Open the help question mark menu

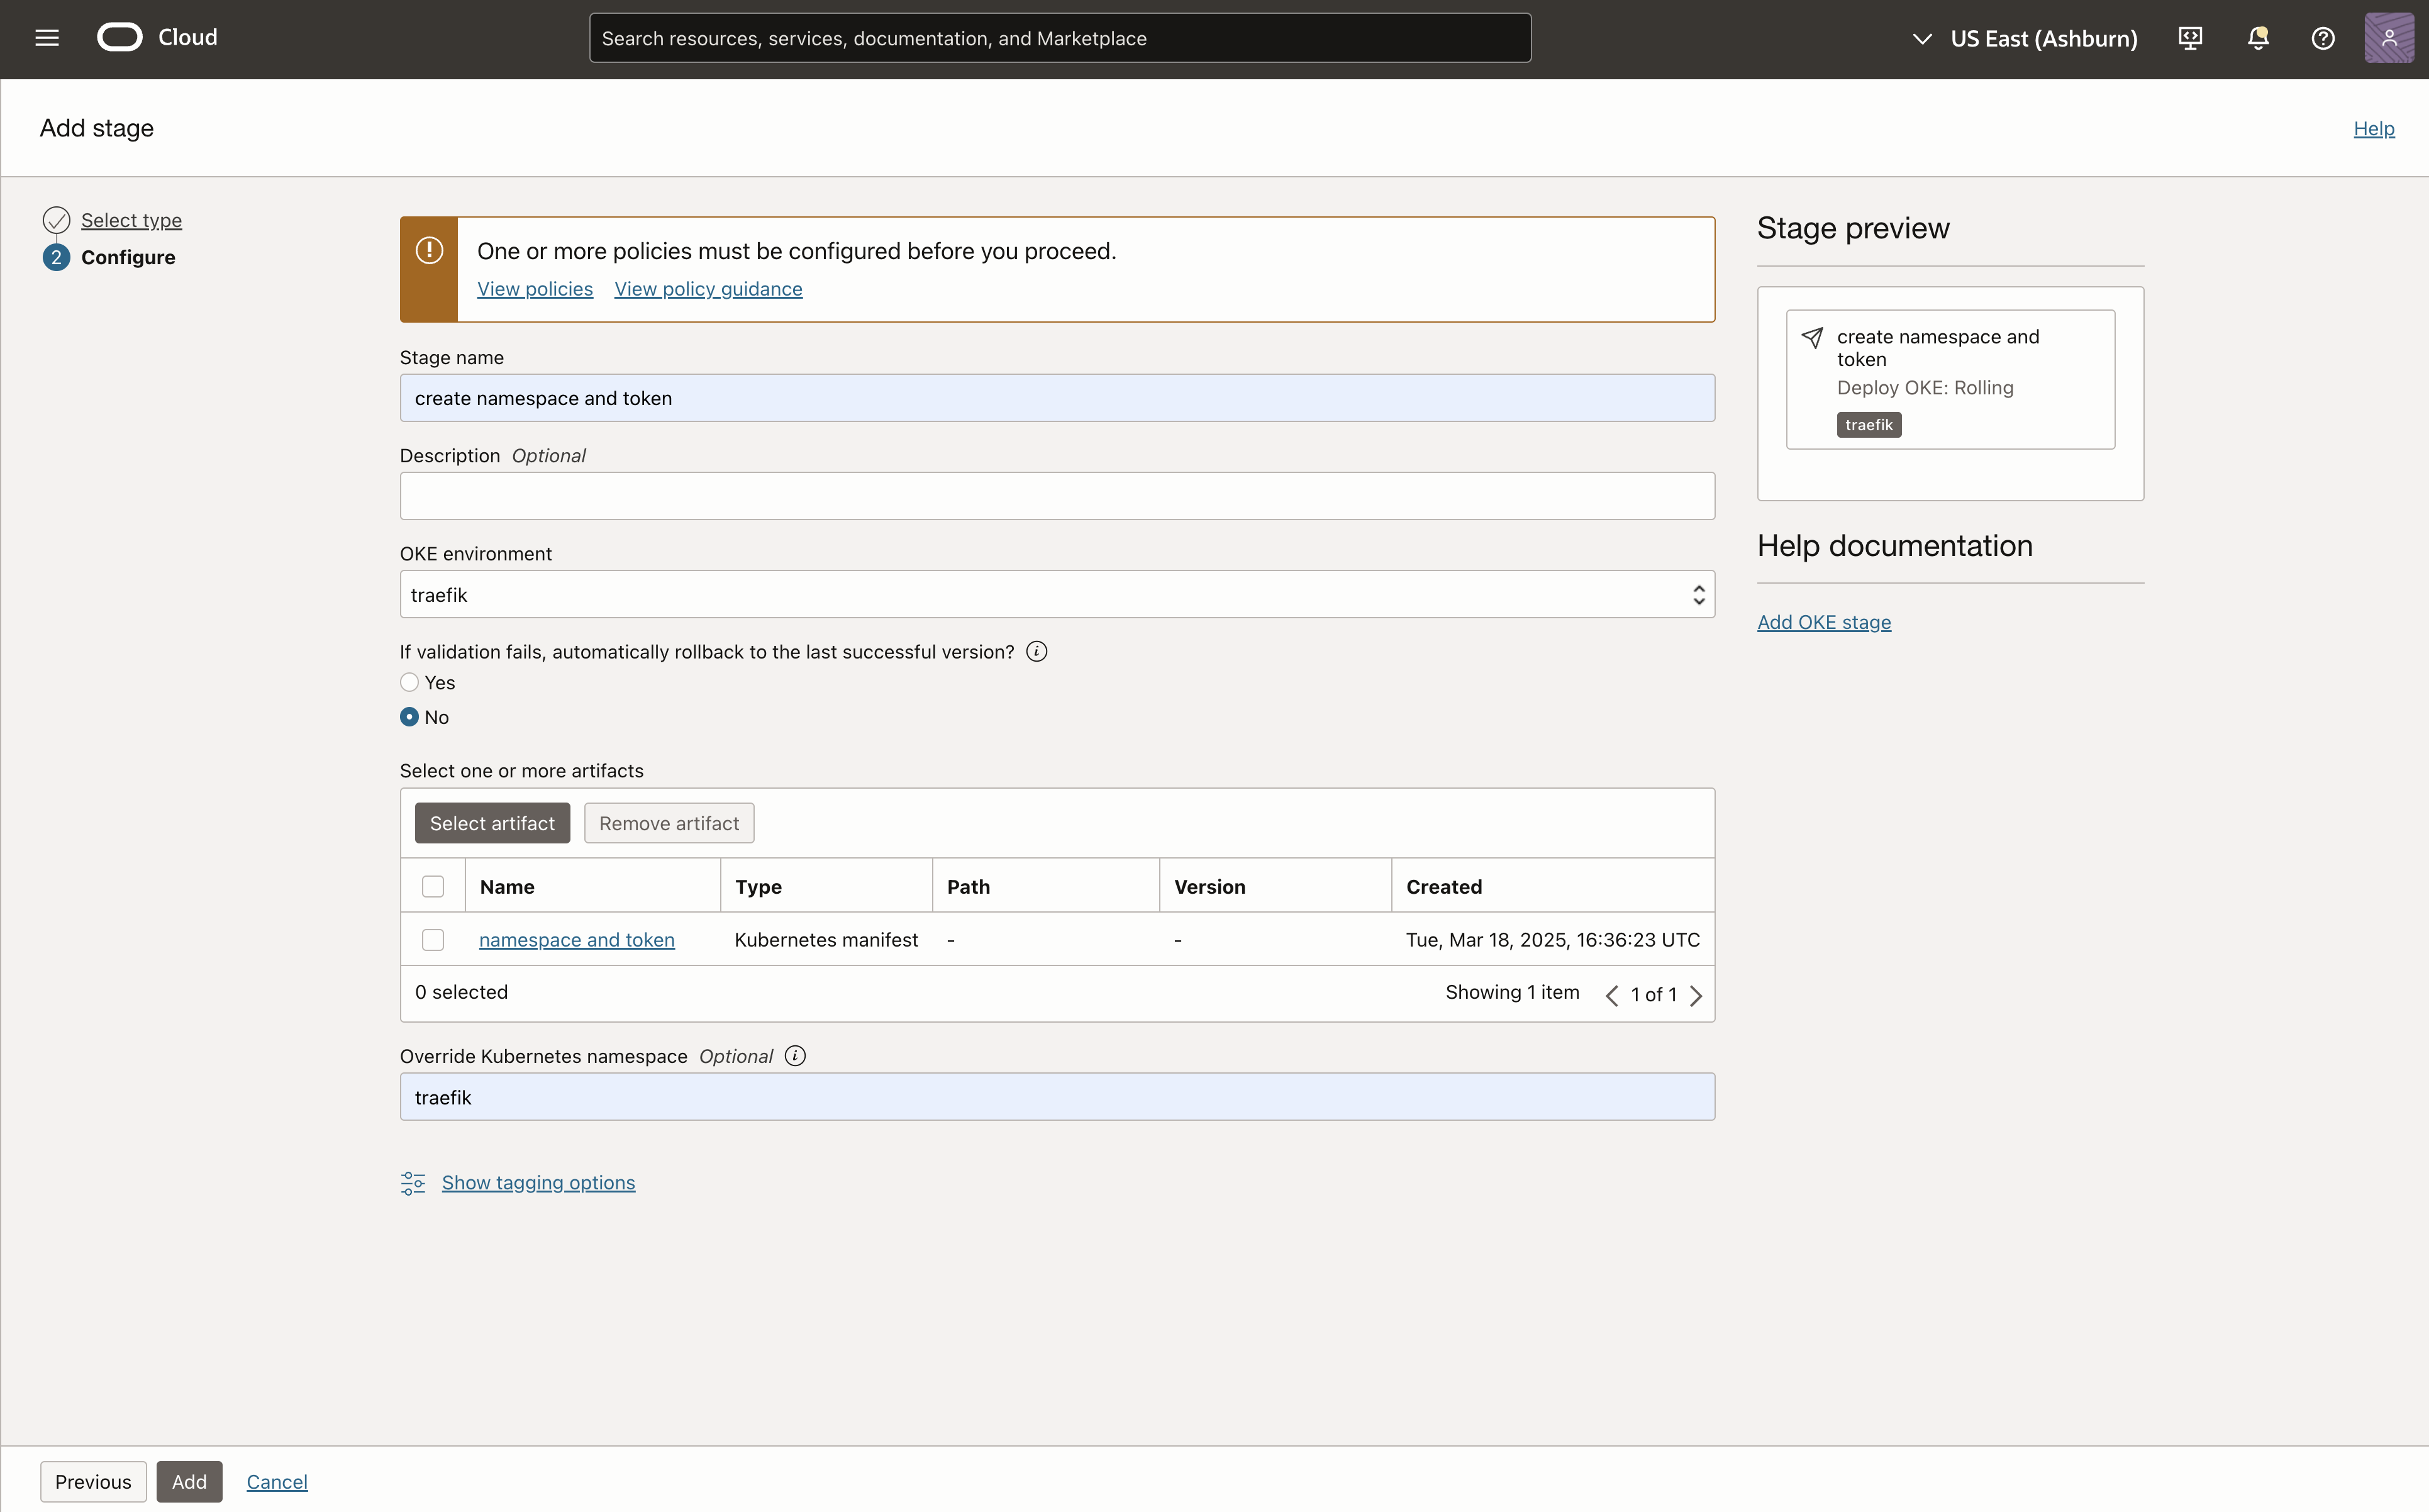[2323, 38]
